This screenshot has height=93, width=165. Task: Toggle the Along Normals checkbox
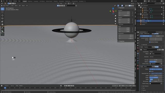click(150, 73)
